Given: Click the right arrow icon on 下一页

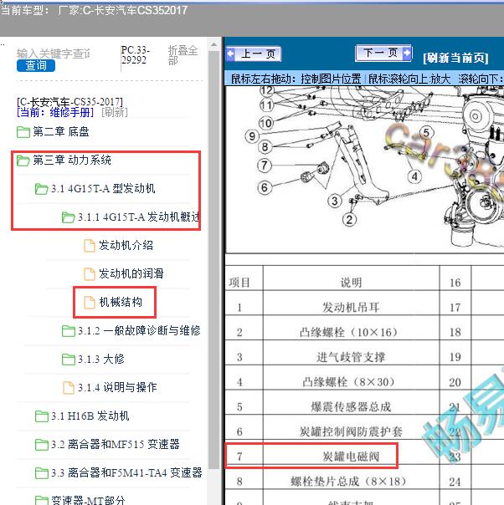Looking at the screenshot, I should [x=407, y=53].
